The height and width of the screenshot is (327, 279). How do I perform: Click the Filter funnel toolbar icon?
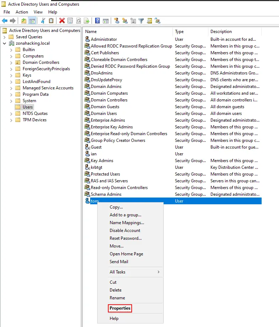point(141,21)
